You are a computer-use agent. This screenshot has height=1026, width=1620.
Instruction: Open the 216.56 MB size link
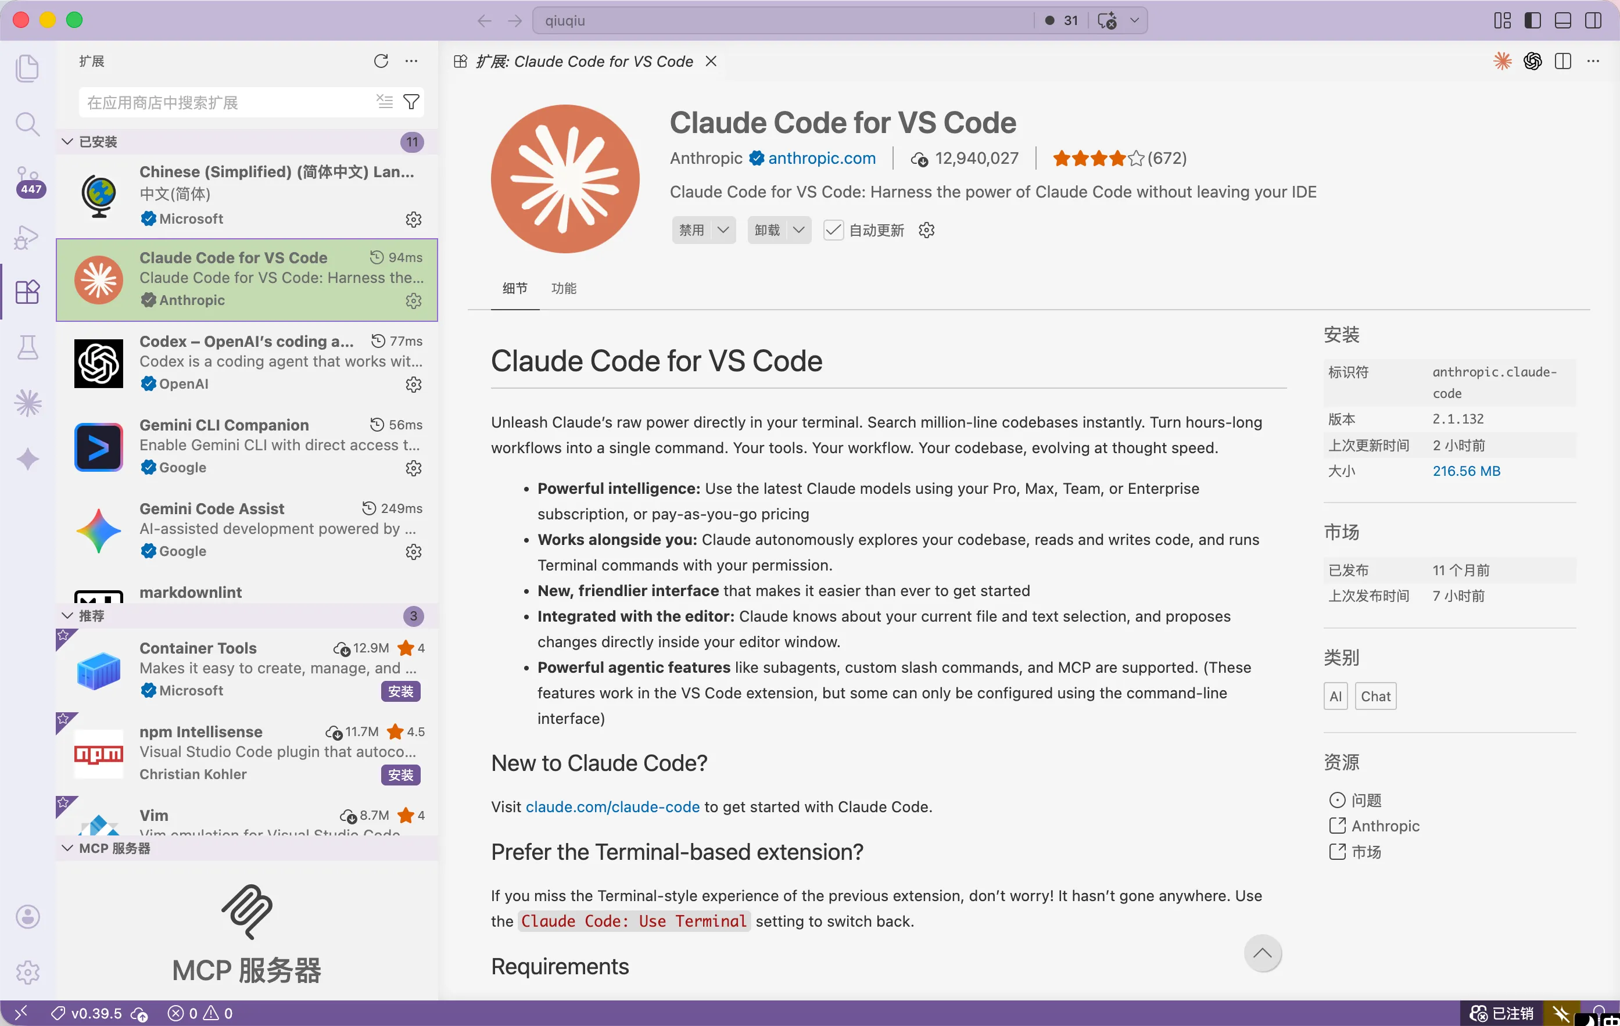click(1467, 471)
